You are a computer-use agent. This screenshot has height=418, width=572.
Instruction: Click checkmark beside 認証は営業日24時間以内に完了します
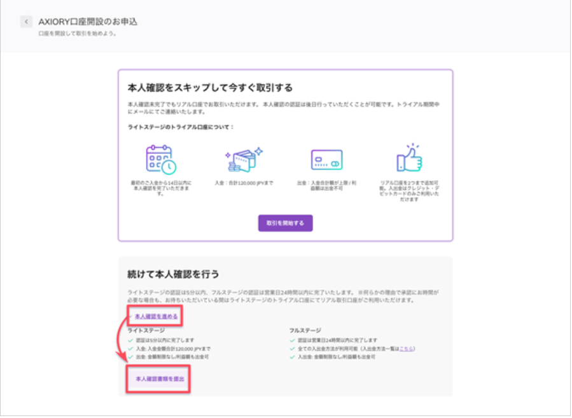tap(291, 340)
